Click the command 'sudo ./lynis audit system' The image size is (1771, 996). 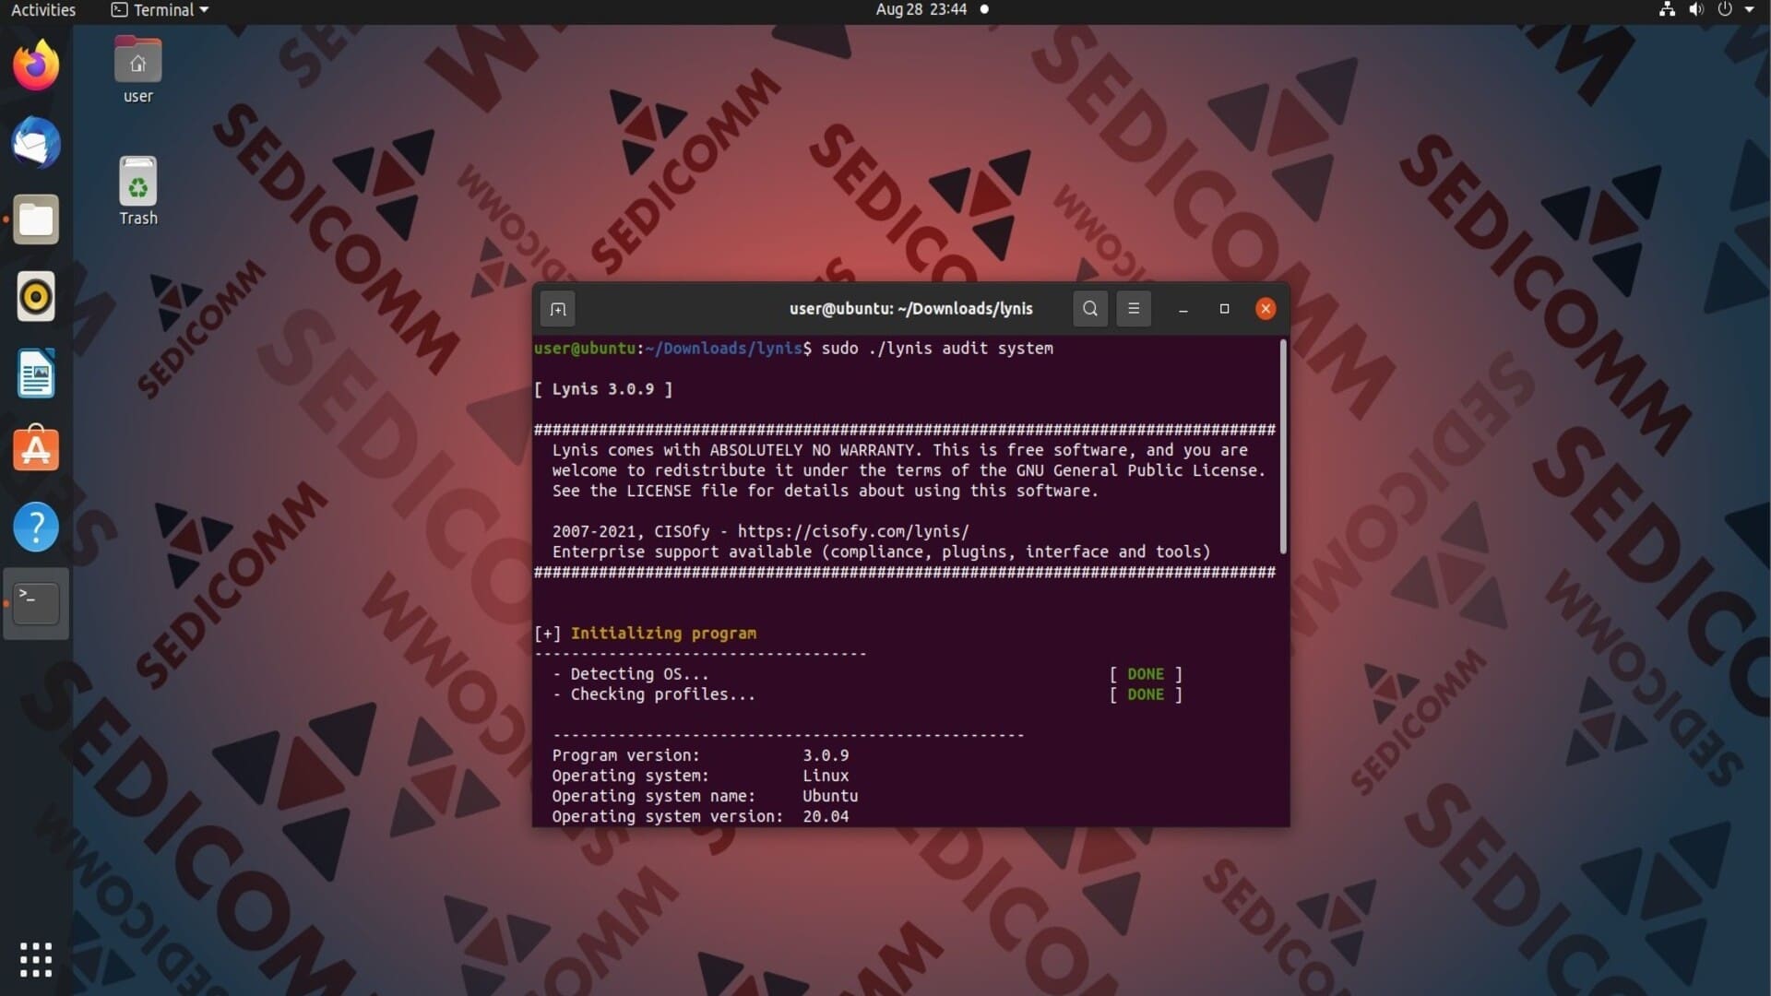pyautogui.click(x=937, y=349)
